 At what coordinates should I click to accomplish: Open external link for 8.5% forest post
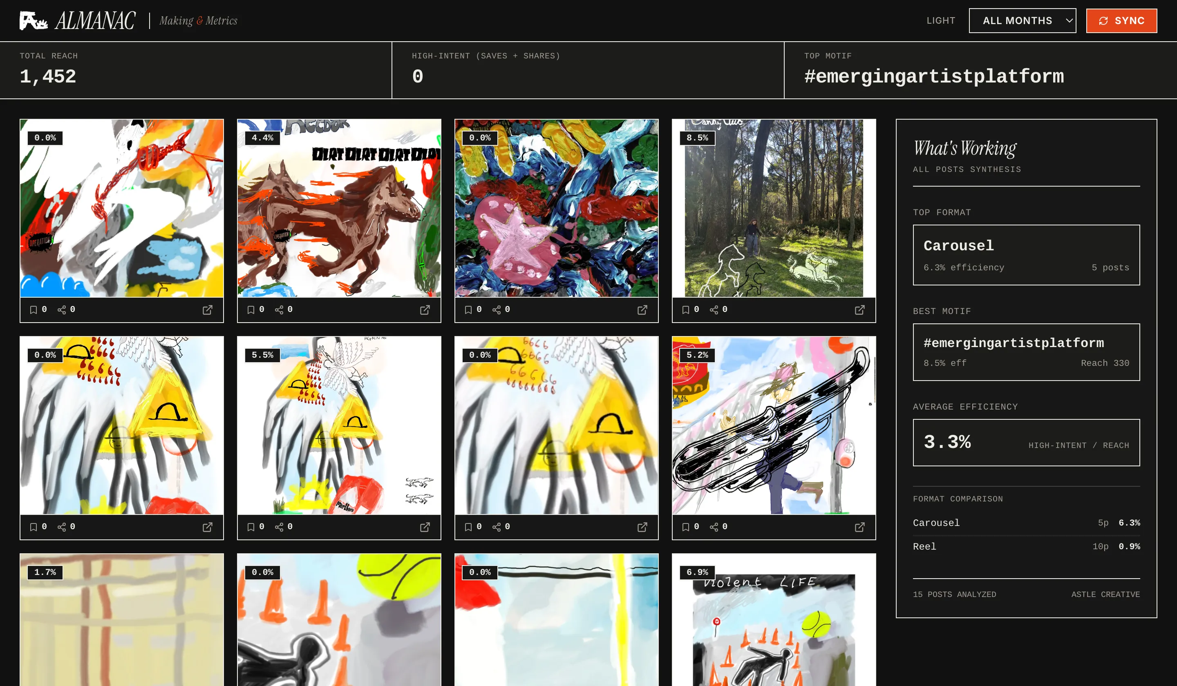tap(860, 310)
